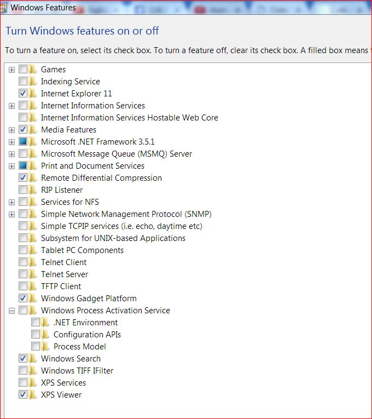Expand Microsoft Message Queue (MSMQ) Server
Screen dimensions: 372x419
(x=11, y=154)
